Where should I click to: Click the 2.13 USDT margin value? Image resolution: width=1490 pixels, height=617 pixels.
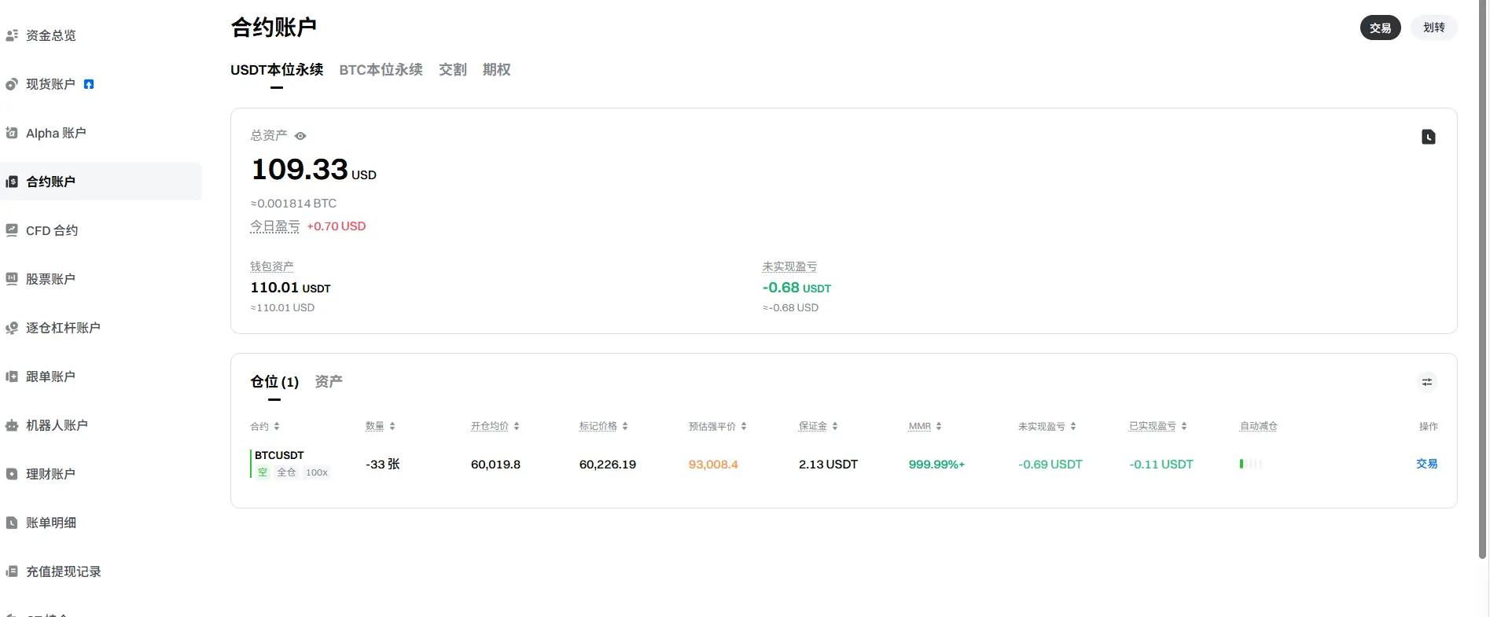click(x=828, y=465)
